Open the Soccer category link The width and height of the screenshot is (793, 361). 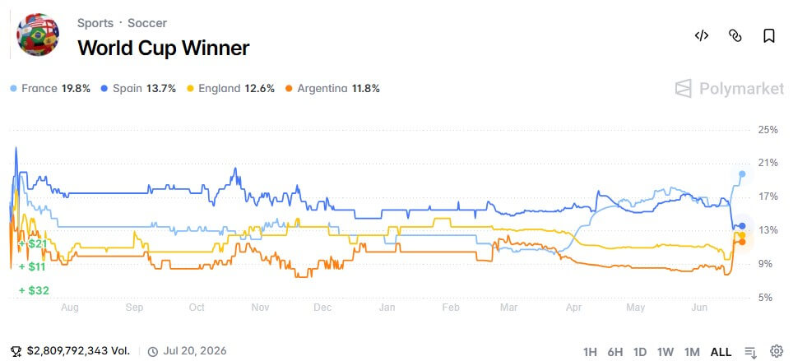click(x=147, y=23)
